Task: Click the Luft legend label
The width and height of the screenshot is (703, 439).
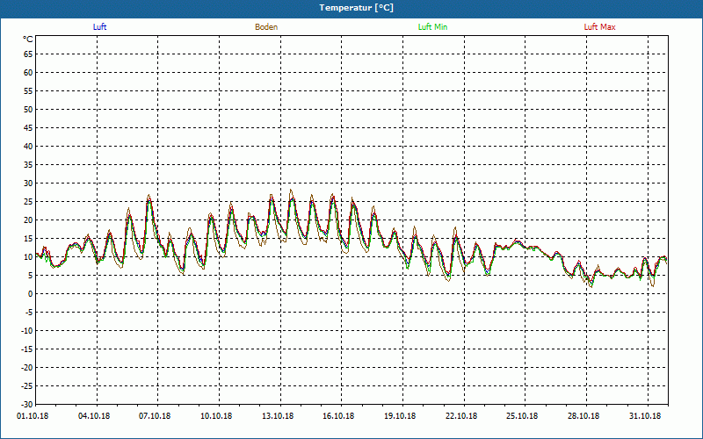Action: point(99,27)
